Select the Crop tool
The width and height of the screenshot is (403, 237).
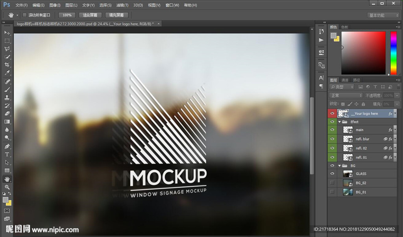click(7, 65)
